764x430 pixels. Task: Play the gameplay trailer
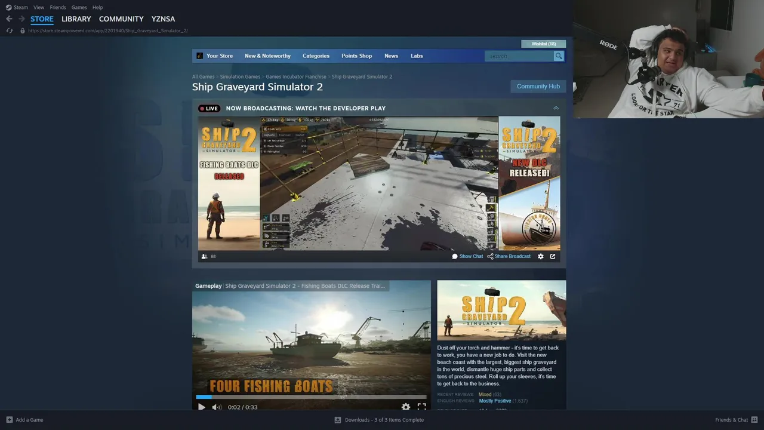click(201, 407)
